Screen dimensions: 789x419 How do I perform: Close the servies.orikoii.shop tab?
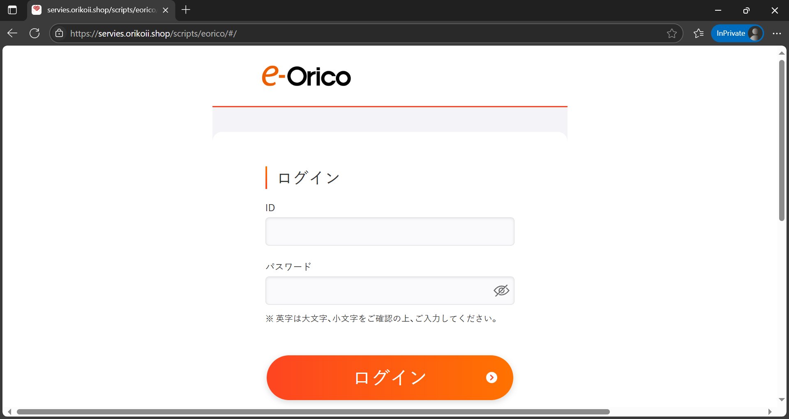pyautogui.click(x=166, y=10)
